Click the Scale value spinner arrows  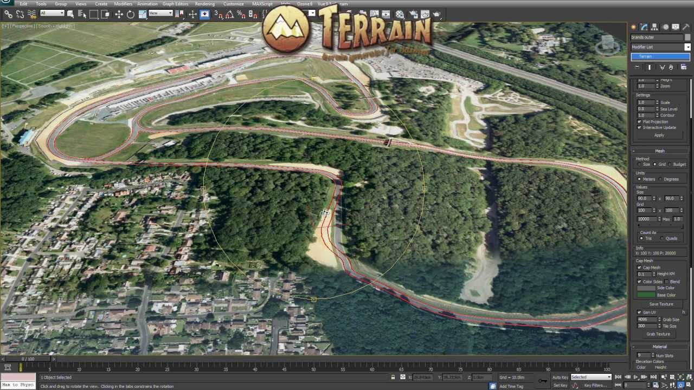(657, 102)
